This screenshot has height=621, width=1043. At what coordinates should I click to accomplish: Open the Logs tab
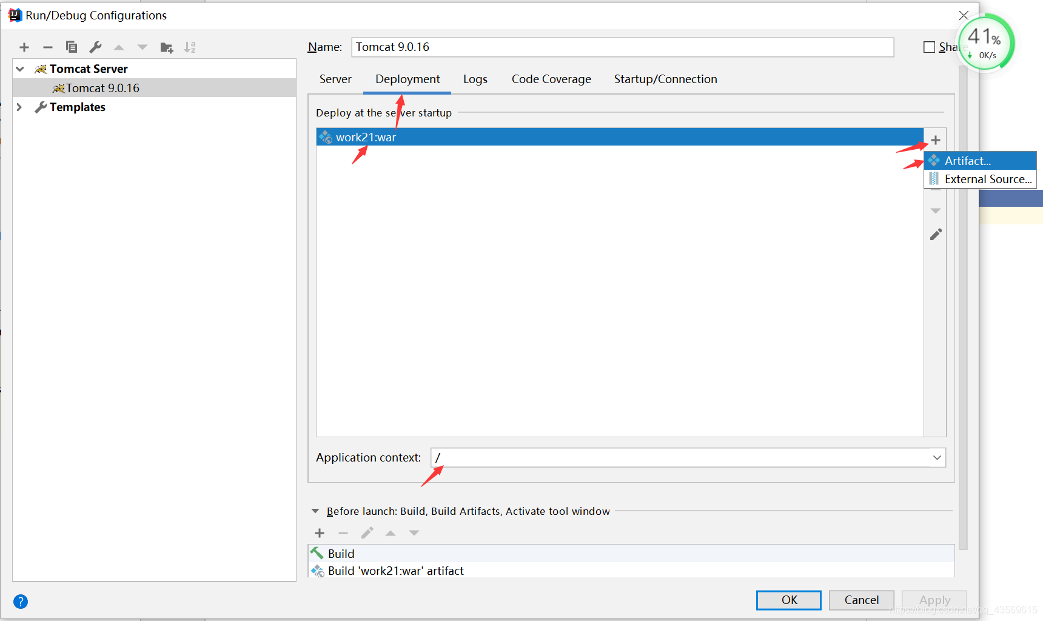475,79
